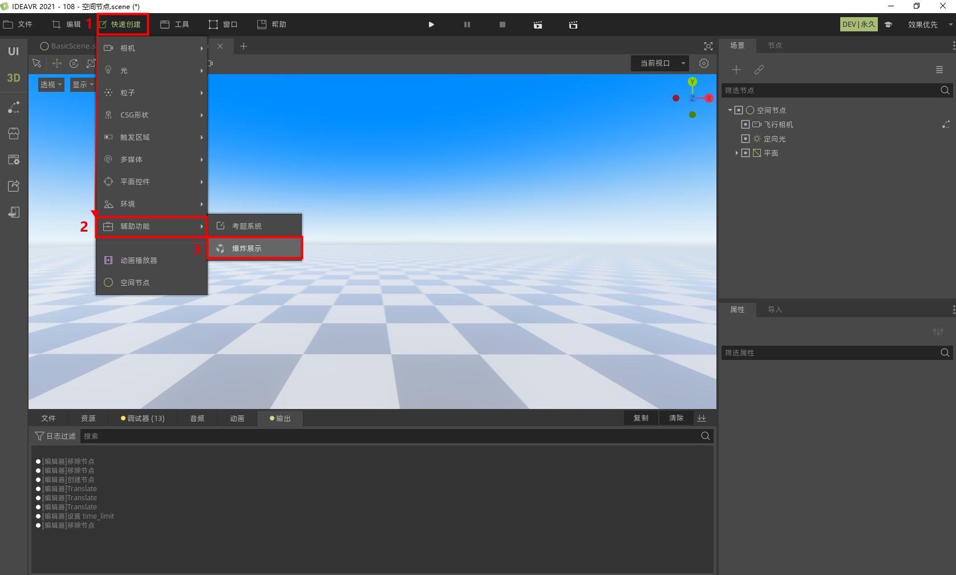Screen dimensions: 956x575
Task: Open the asset store icon in left sidebar
Action: (x=14, y=133)
